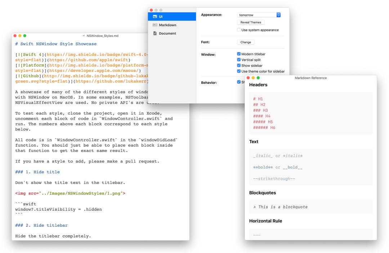
Task: Click the '> This is a blockquote' example
Action: 280,207
